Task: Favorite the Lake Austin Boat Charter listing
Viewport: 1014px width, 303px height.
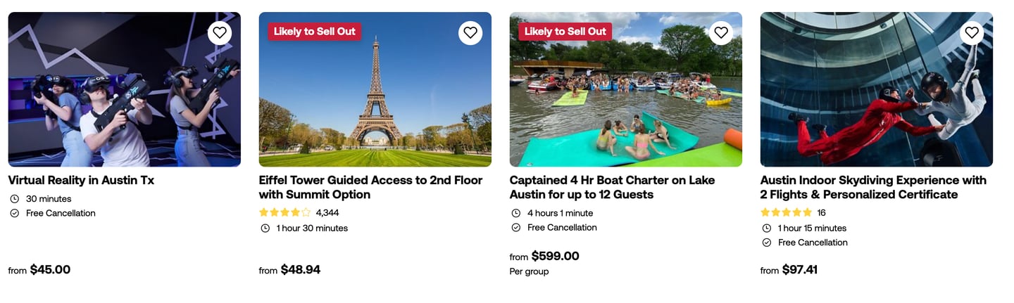Action: (x=721, y=32)
